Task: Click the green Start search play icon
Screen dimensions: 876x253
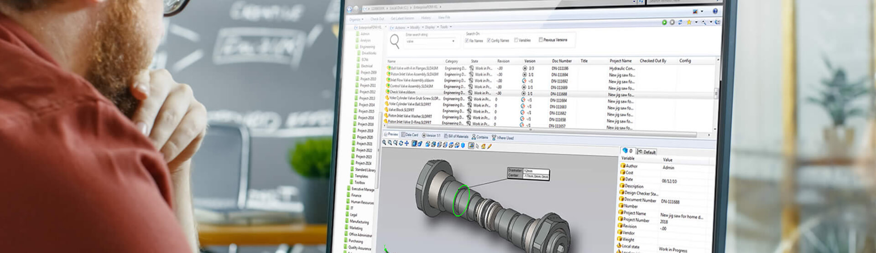Action: 664,22
